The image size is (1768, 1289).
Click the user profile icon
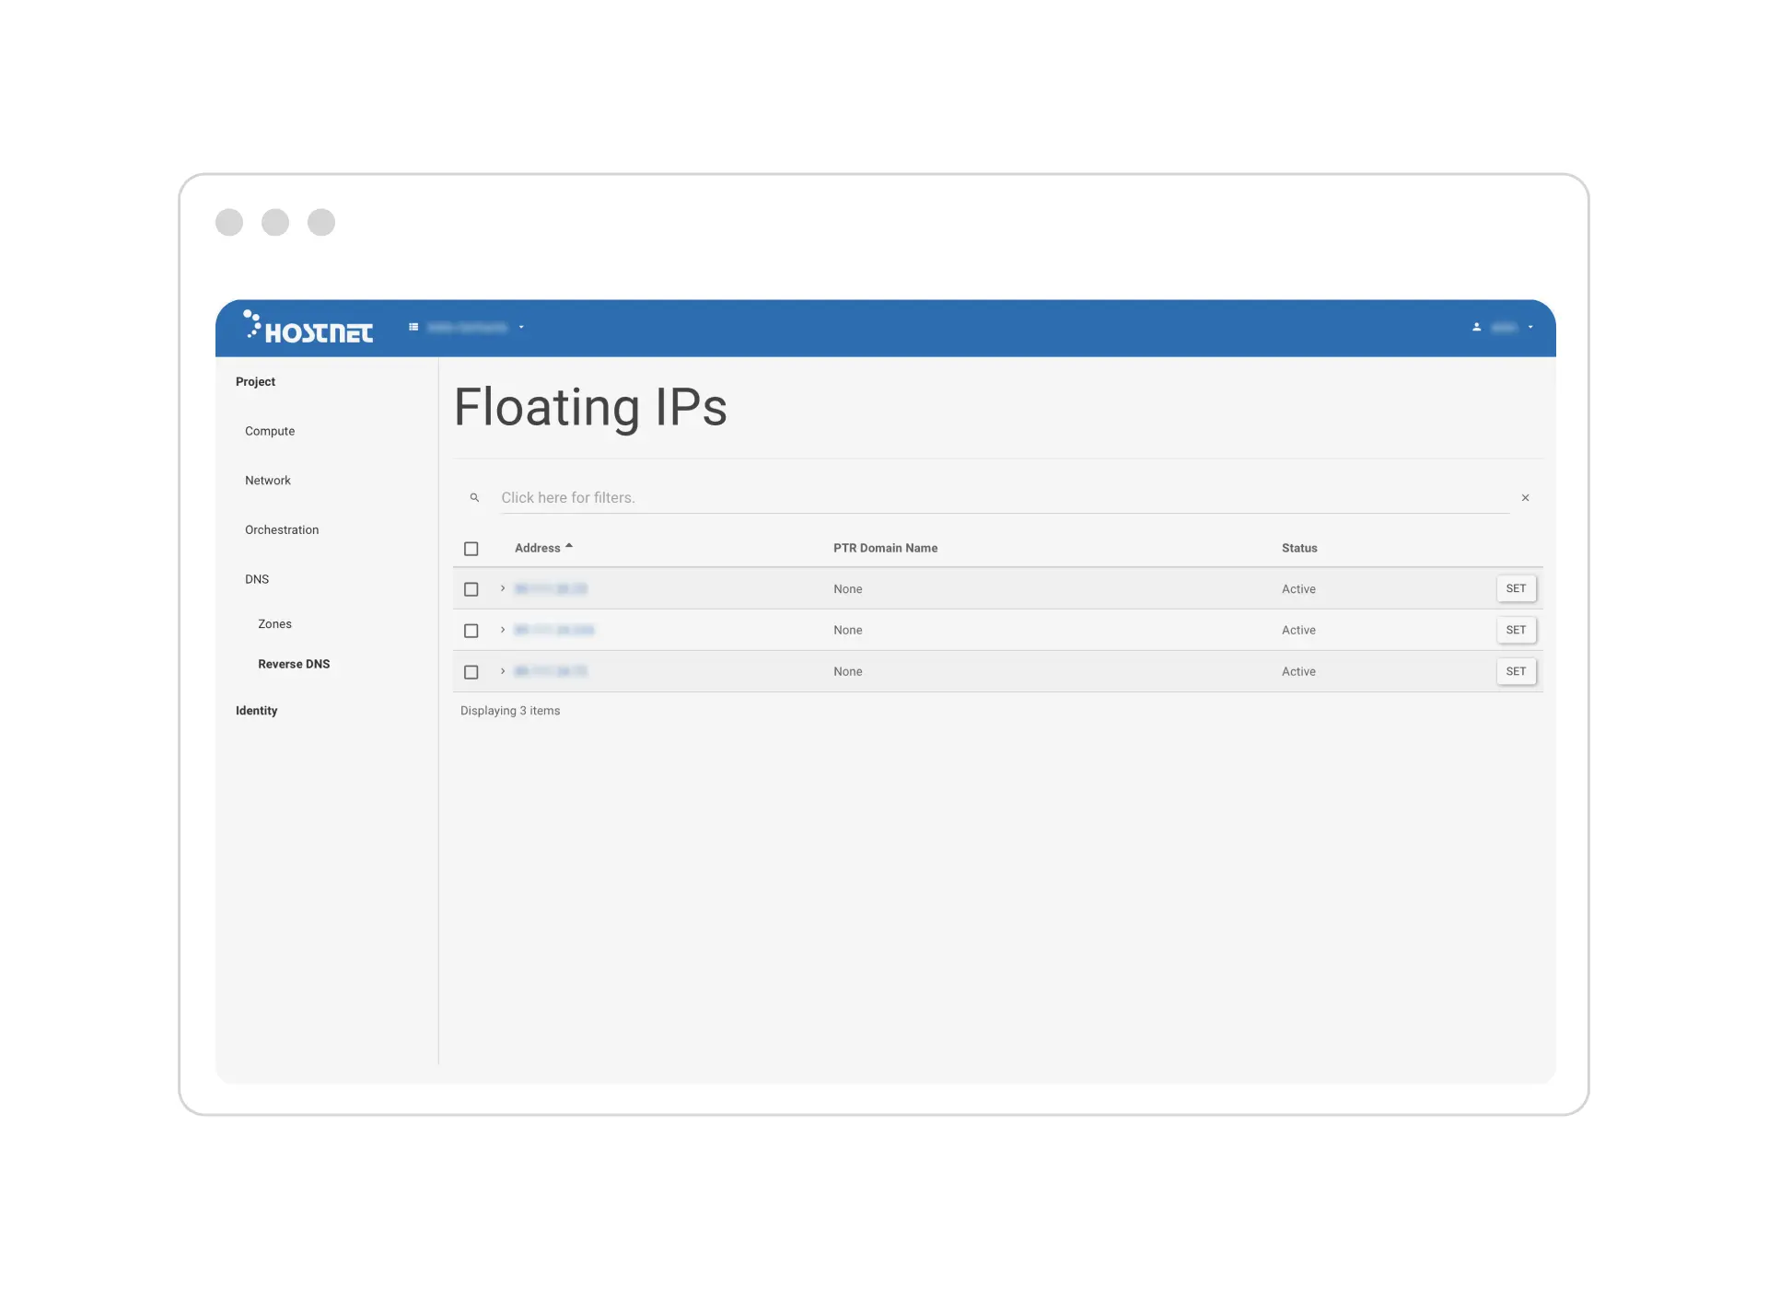1476,327
